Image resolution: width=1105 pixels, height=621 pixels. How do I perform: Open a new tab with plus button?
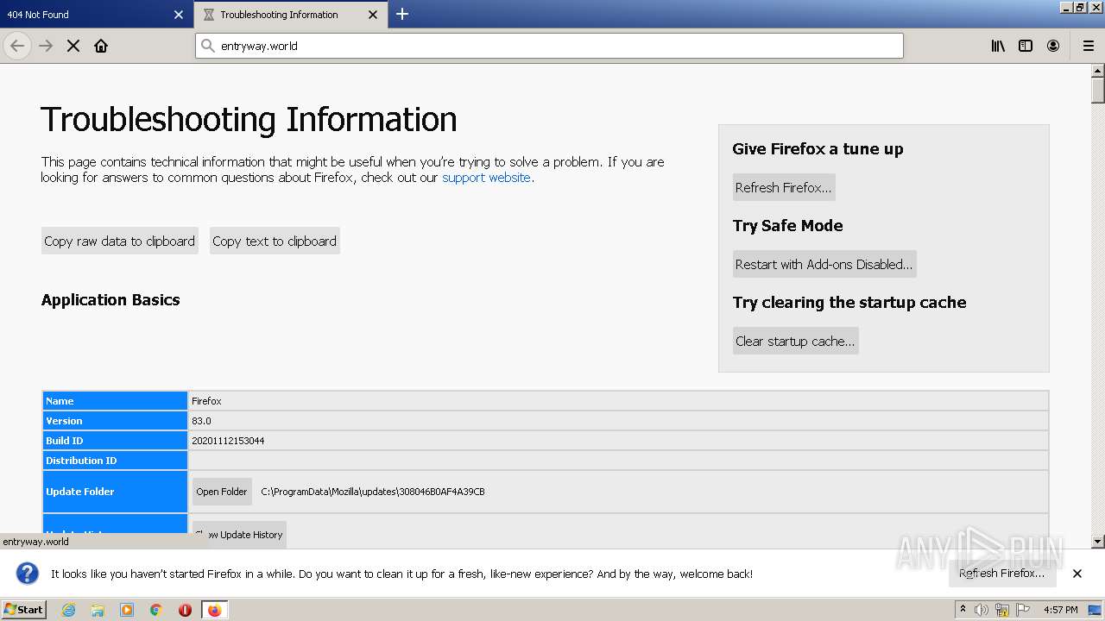tap(402, 14)
